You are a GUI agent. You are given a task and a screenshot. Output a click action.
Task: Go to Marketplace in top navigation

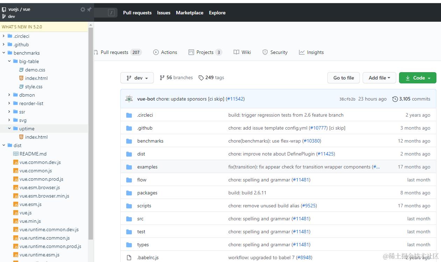tap(190, 13)
